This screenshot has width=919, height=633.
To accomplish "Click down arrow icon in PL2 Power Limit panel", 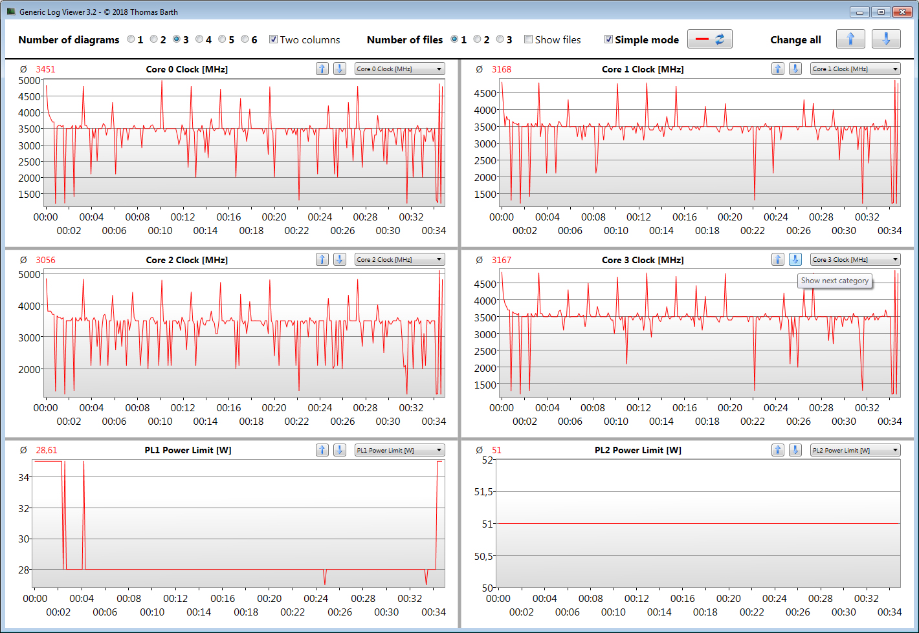I will click(795, 450).
